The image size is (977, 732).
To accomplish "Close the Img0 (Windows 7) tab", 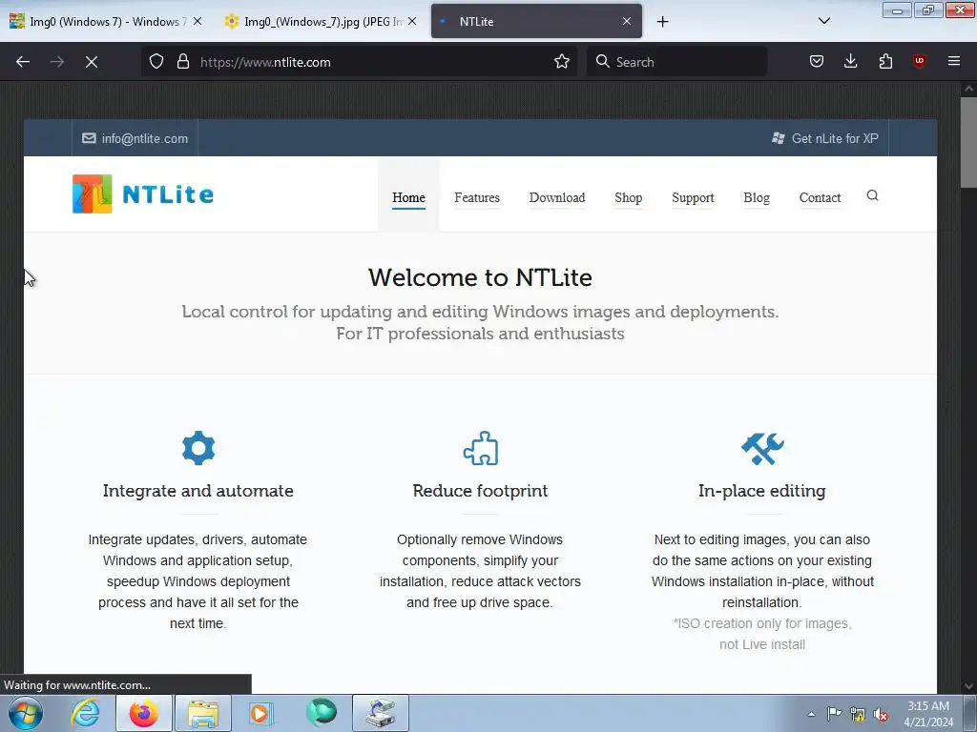I will pyautogui.click(x=197, y=21).
